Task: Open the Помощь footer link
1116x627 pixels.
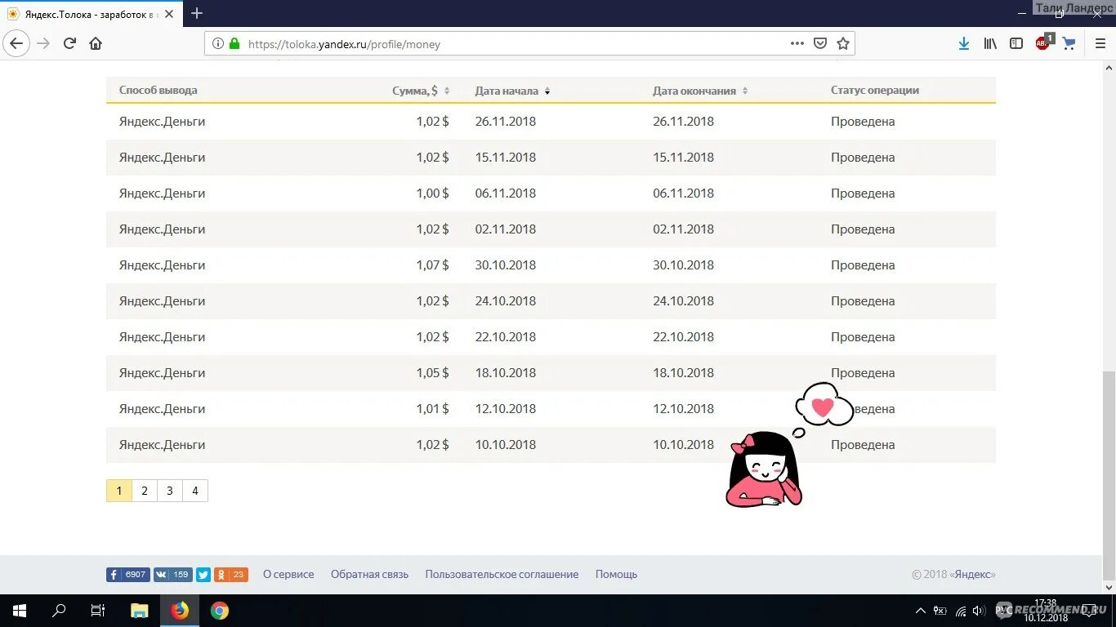Action: [x=616, y=575]
